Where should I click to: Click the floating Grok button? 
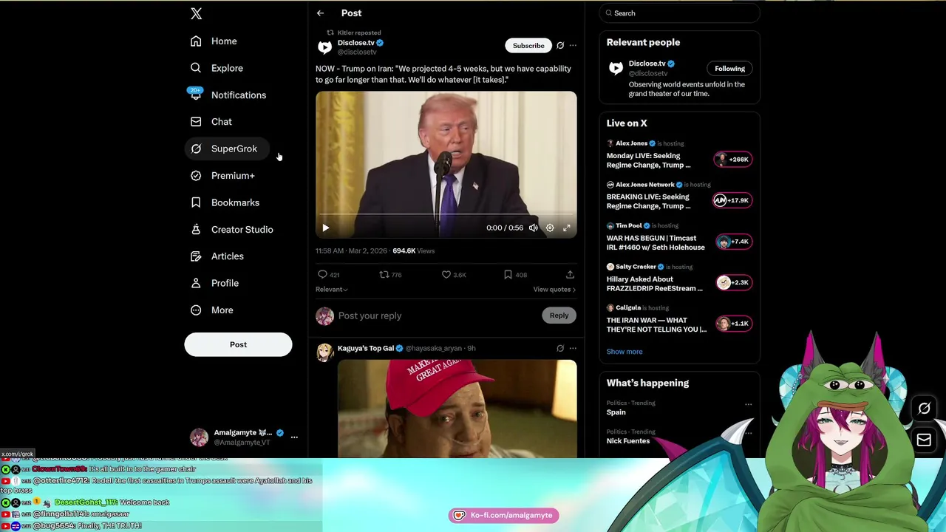tap(924, 409)
